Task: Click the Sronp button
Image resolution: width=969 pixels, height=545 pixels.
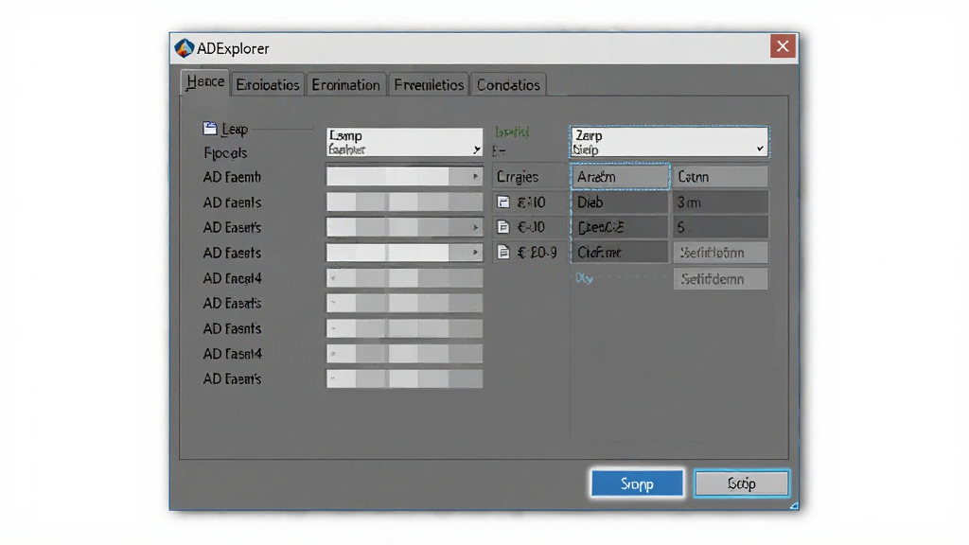Action: pyautogui.click(x=637, y=483)
